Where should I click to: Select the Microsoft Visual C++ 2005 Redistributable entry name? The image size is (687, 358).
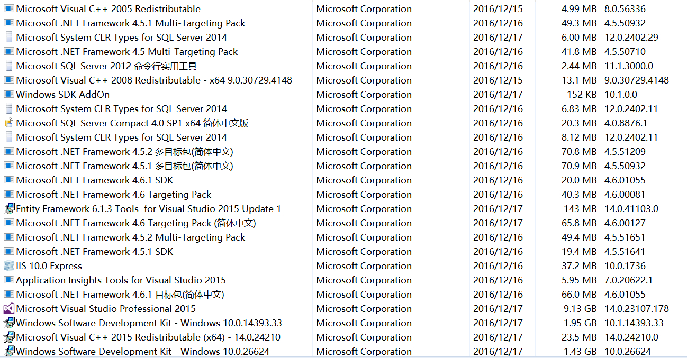coord(109,9)
